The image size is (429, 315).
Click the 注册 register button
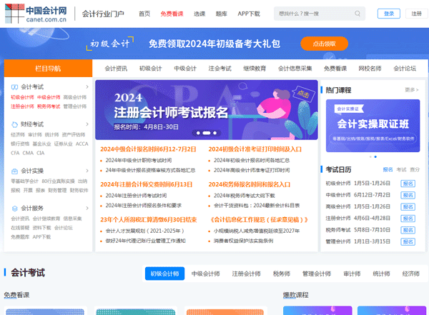pyautogui.click(x=416, y=14)
